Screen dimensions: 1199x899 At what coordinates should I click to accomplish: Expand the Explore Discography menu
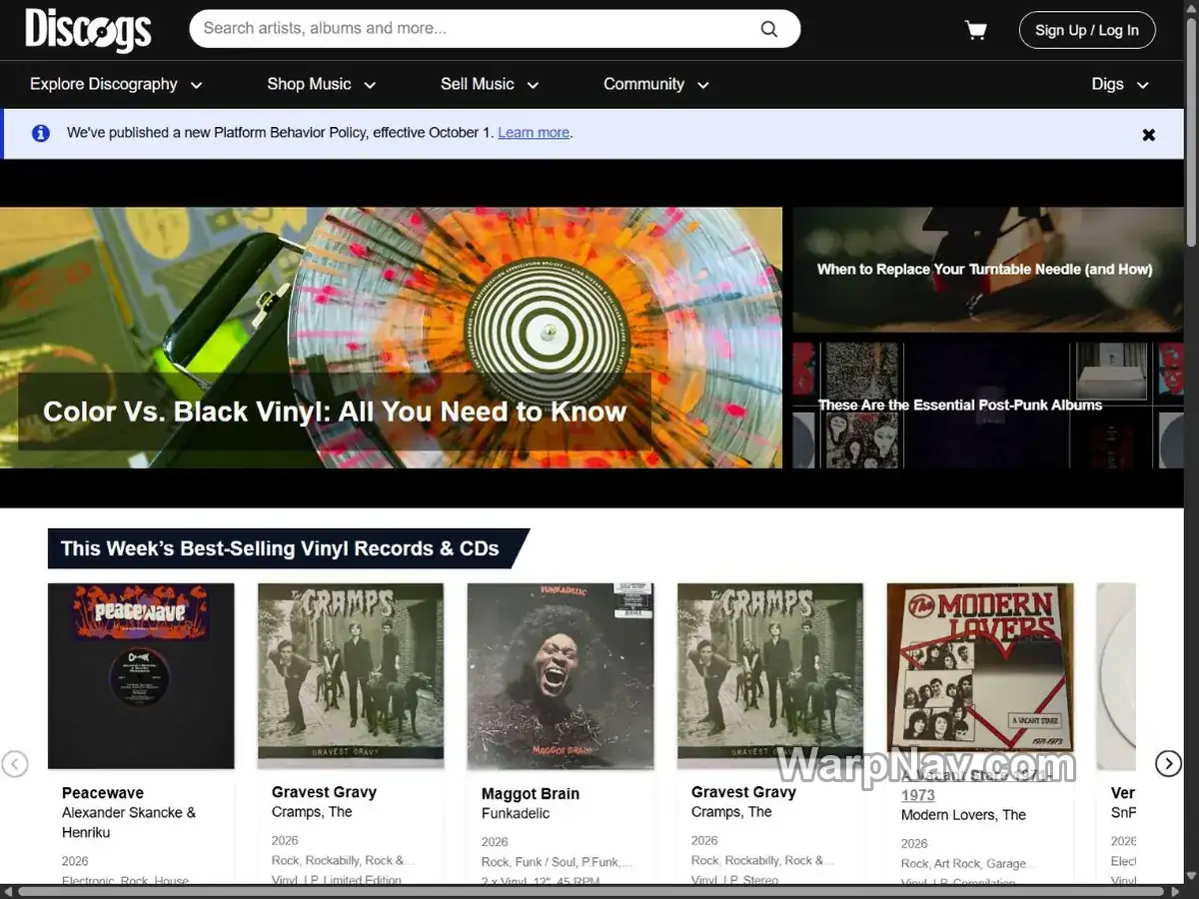tap(116, 84)
